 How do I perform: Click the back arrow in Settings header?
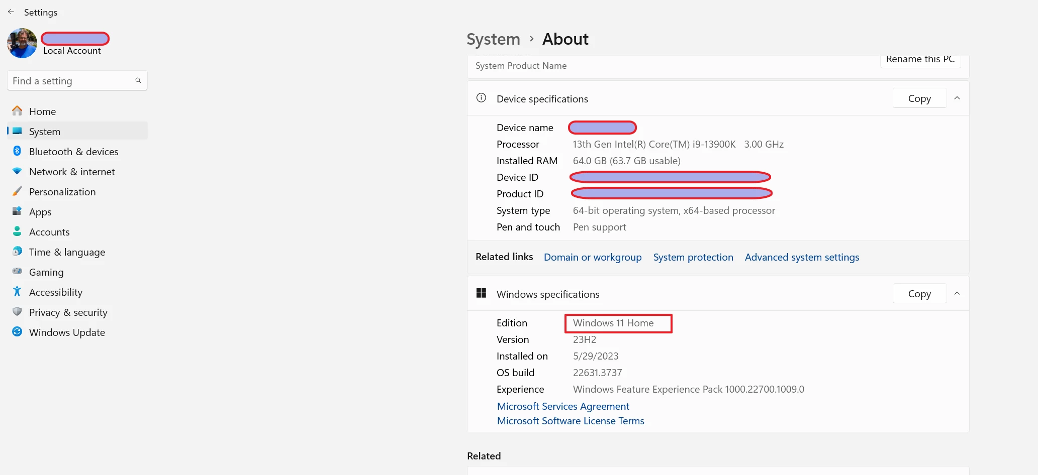[x=11, y=12]
